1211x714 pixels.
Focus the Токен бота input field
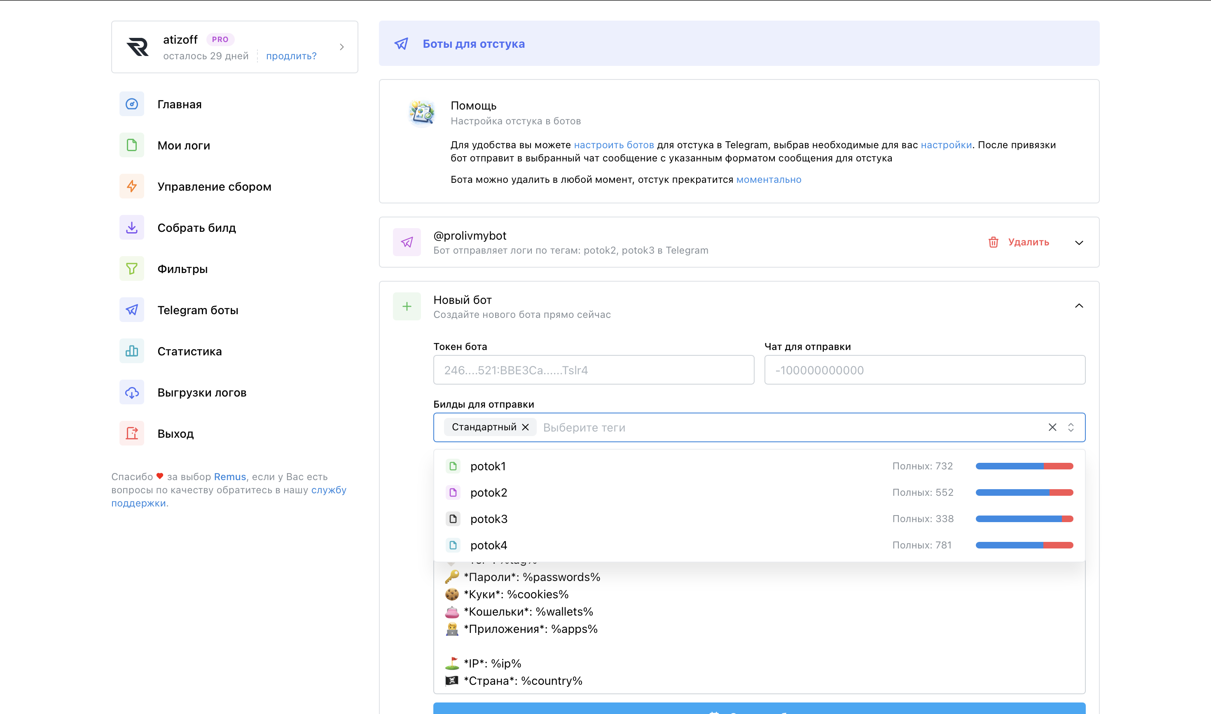(593, 370)
